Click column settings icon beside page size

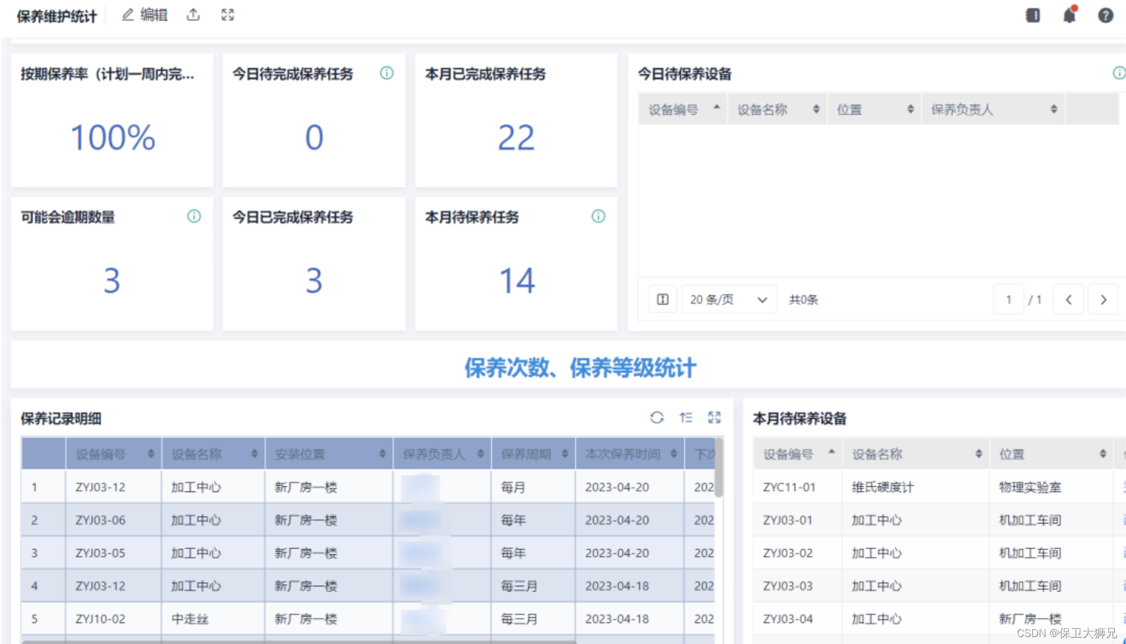pos(663,299)
